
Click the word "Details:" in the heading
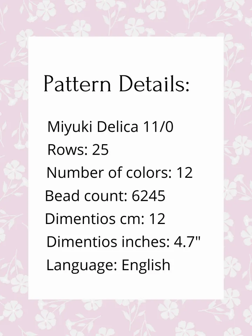pos(154,83)
